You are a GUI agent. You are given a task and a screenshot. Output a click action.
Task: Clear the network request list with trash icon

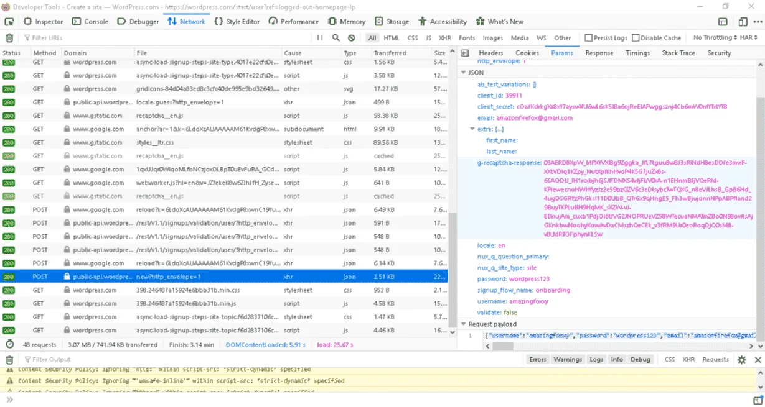pyautogui.click(x=9, y=38)
